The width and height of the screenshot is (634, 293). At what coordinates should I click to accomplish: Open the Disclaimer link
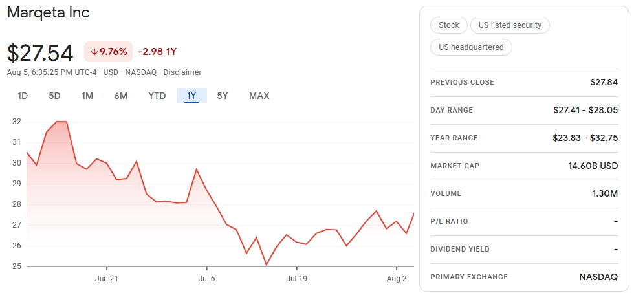pyautogui.click(x=182, y=72)
